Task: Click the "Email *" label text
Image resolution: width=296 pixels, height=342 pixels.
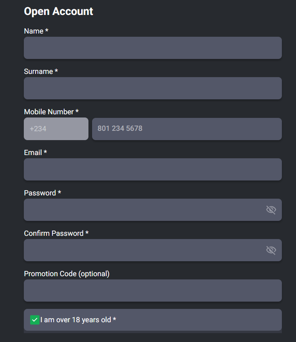Action: coord(36,153)
